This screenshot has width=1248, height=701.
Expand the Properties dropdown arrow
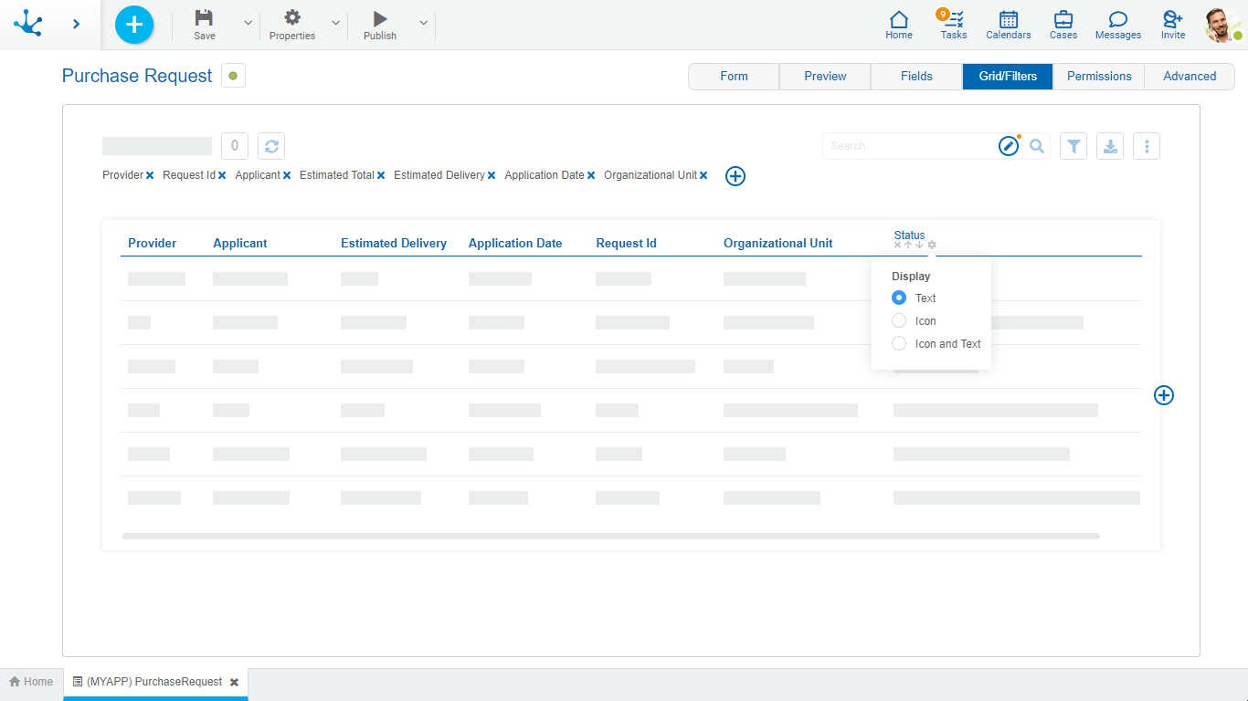(x=335, y=24)
